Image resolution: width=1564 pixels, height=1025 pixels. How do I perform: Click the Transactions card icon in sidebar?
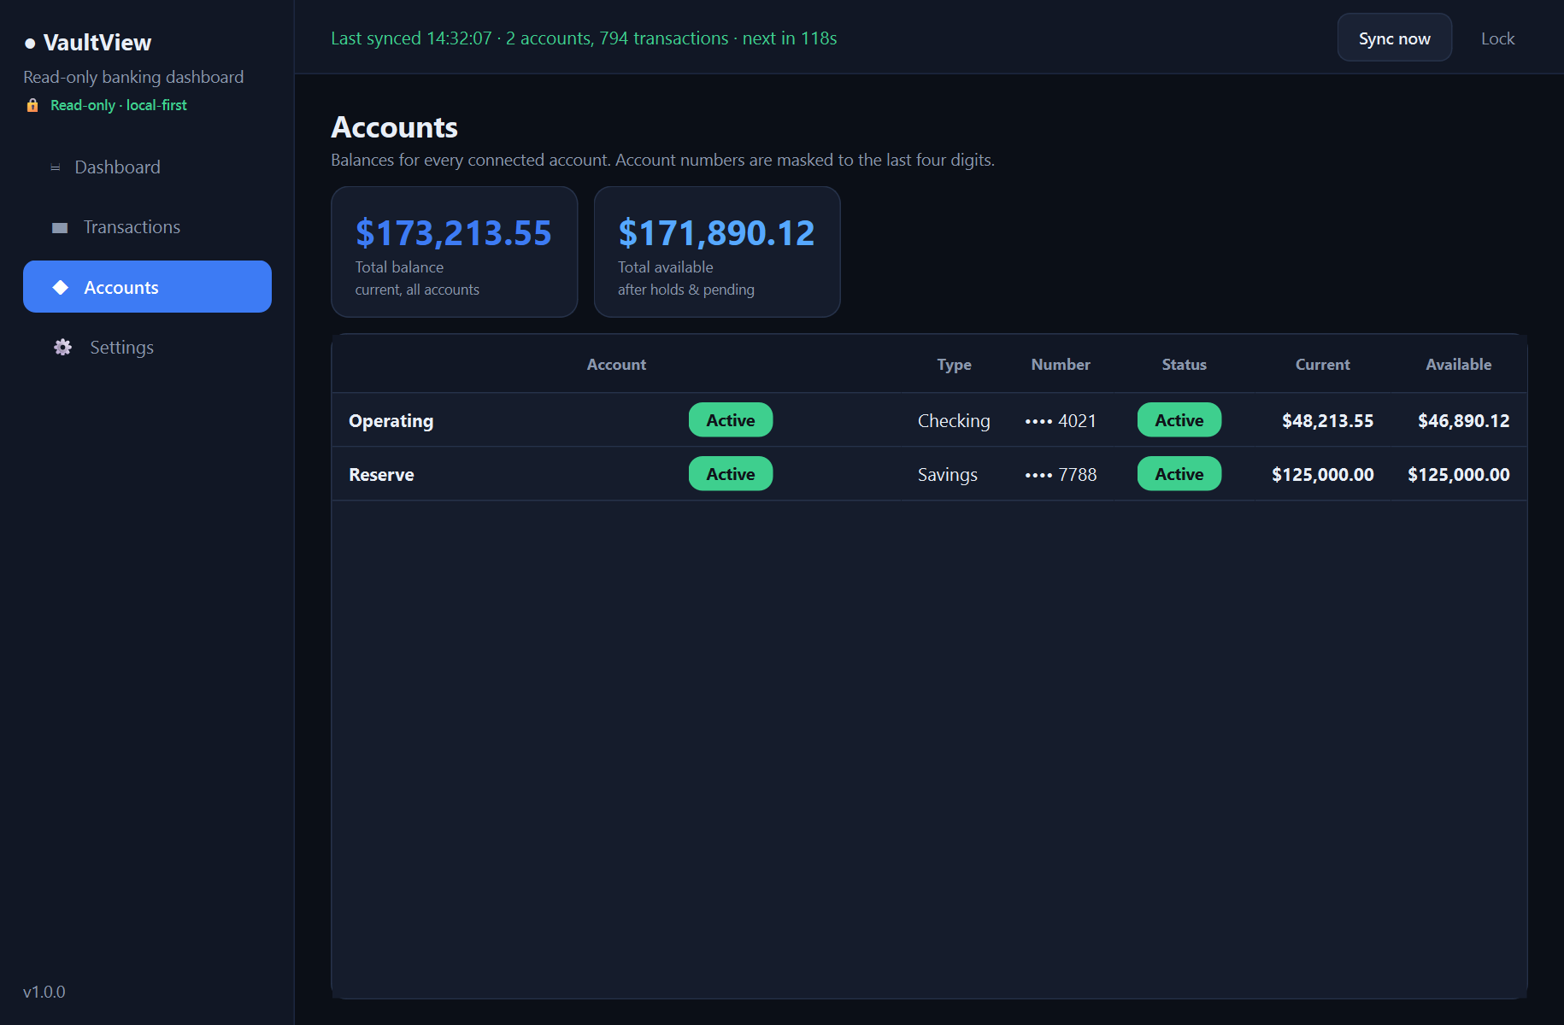(x=60, y=228)
